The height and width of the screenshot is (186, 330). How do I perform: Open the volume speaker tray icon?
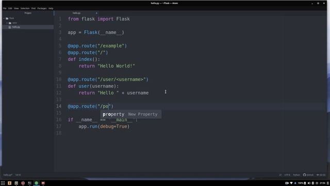(309, 183)
